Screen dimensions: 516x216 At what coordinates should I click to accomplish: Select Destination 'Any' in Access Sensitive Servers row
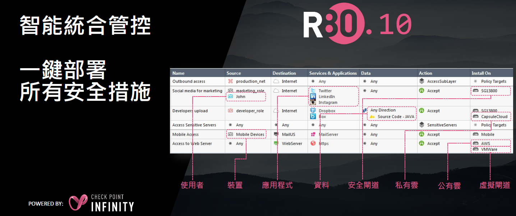285,125
